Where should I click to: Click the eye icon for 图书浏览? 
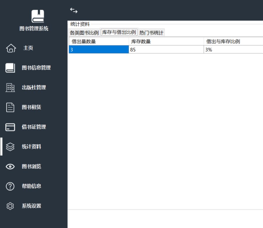[x=10, y=166]
